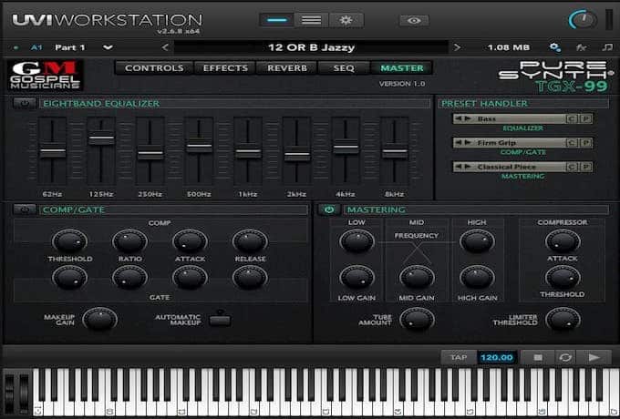
Task: Click the Compressor Threshold knob in Mastering
Action: (563, 277)
